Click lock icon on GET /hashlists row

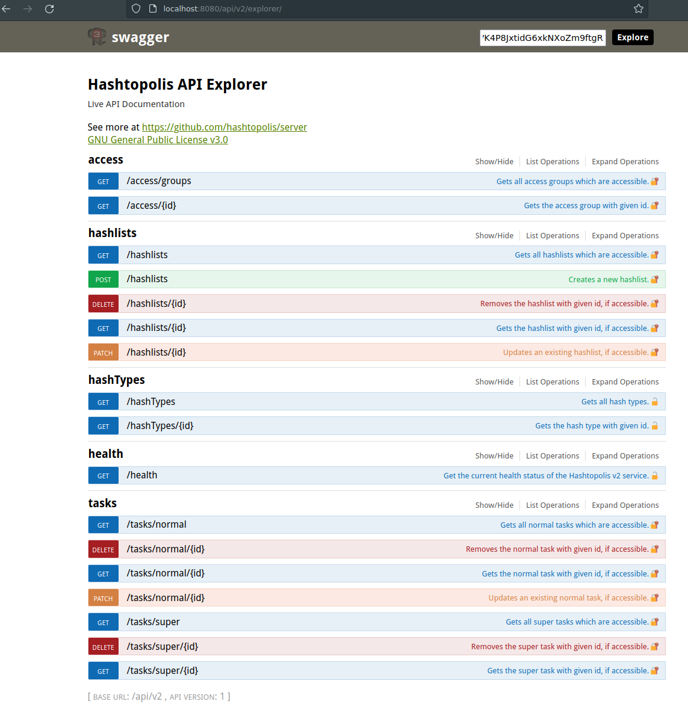654,255
